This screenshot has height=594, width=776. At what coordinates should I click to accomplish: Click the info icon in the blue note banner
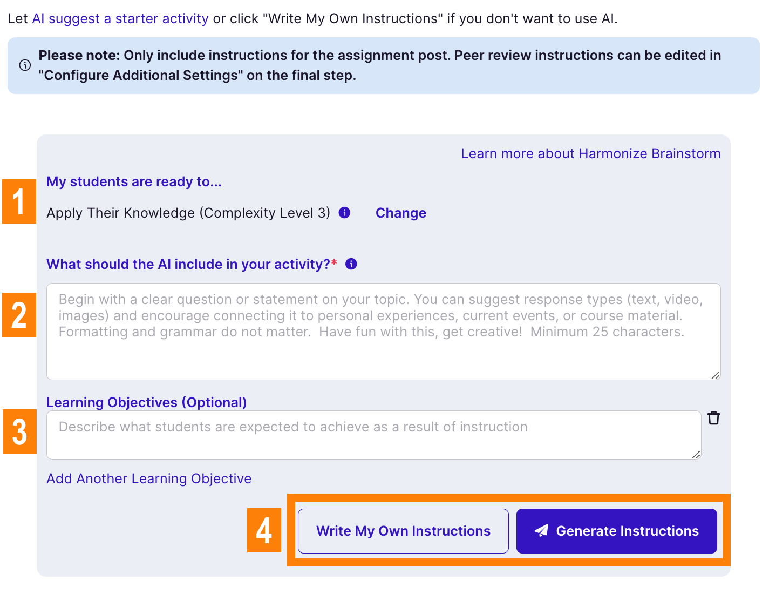25,65
